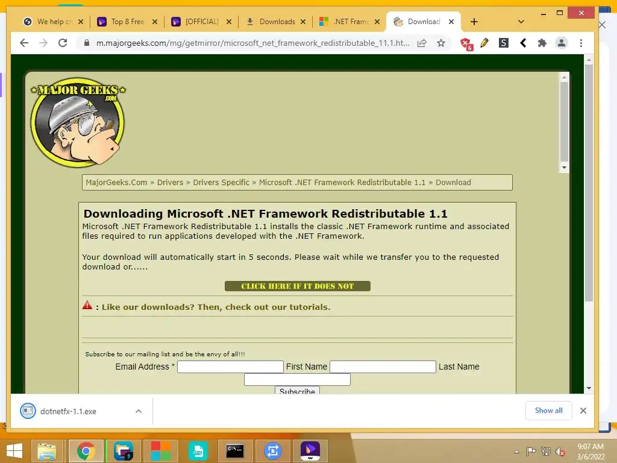Open the Chrome profile avatar
Screen dimensions: 617x463
point(562,43)
